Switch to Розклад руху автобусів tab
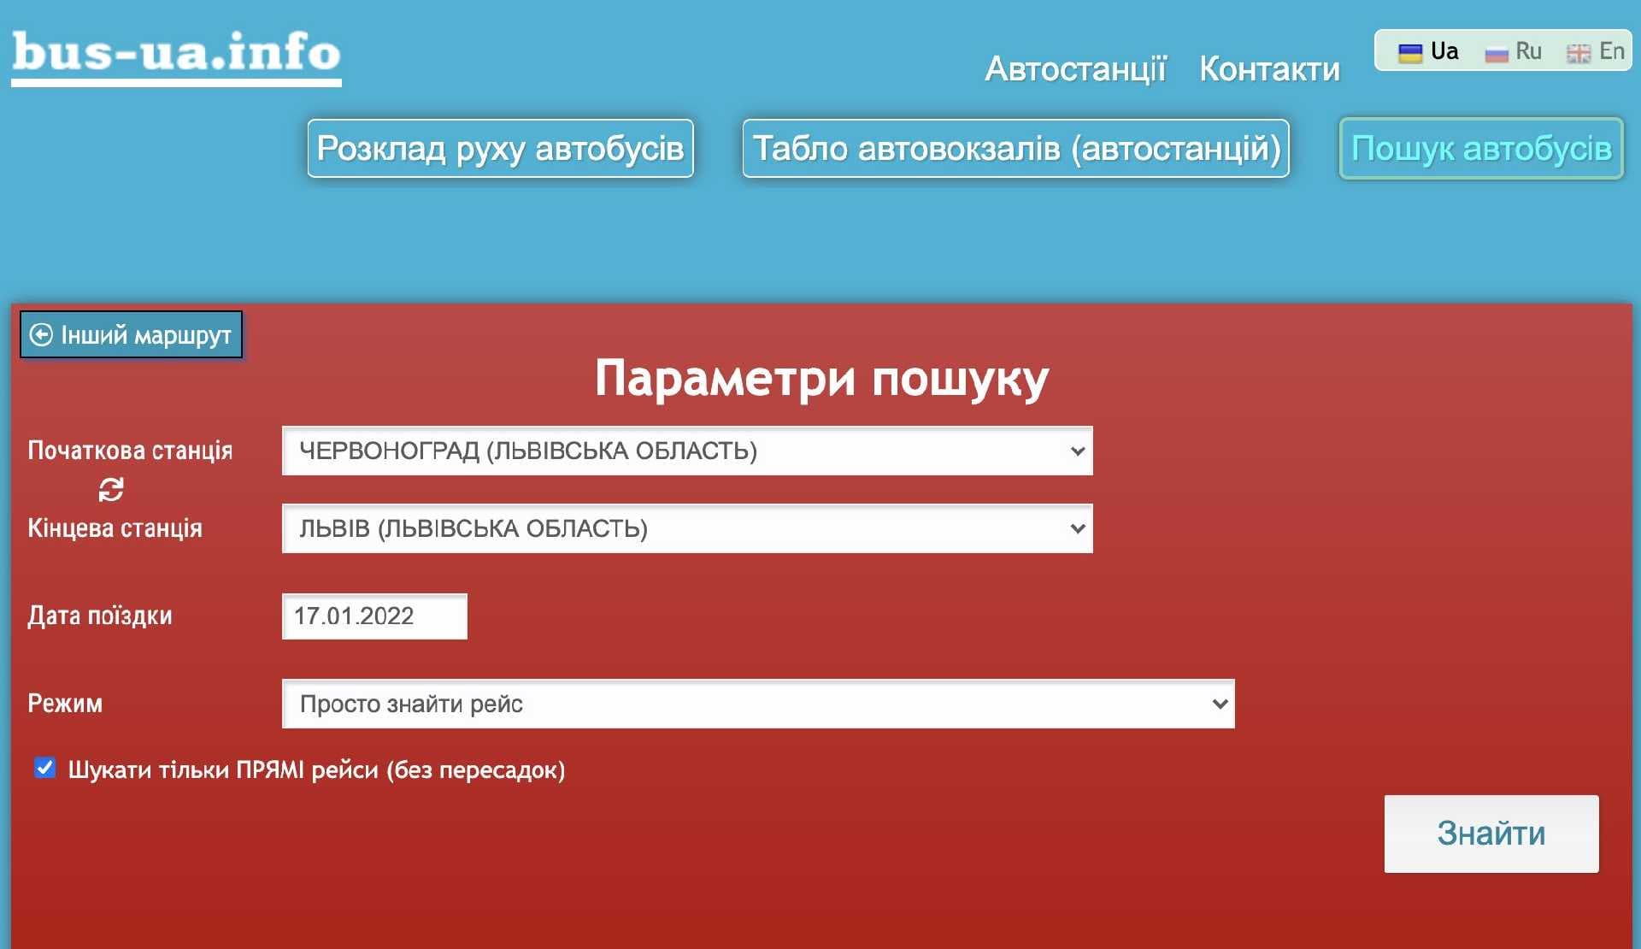1641x949 pixels. pyautogui.click(x=500, y=149)
